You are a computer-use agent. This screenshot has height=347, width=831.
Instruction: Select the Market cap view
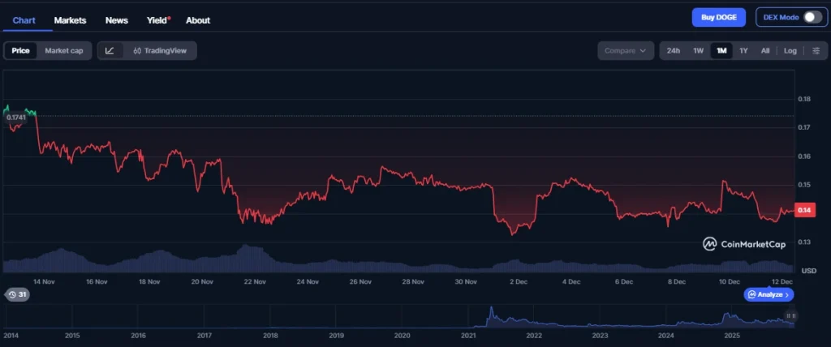pyautogui.click(x=63, y=51)
